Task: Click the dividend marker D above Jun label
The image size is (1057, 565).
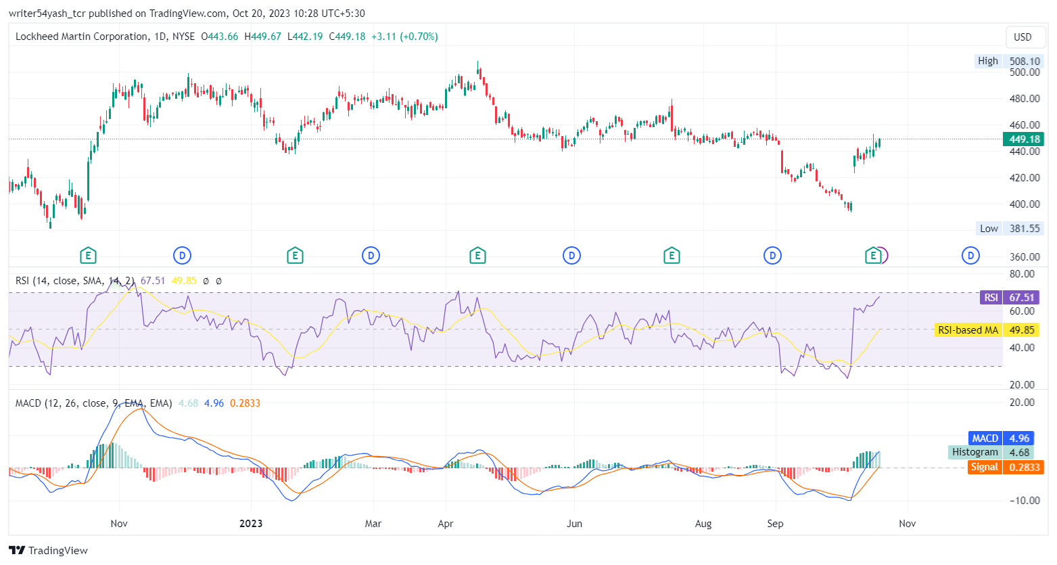Action: [x=572, y=256]
